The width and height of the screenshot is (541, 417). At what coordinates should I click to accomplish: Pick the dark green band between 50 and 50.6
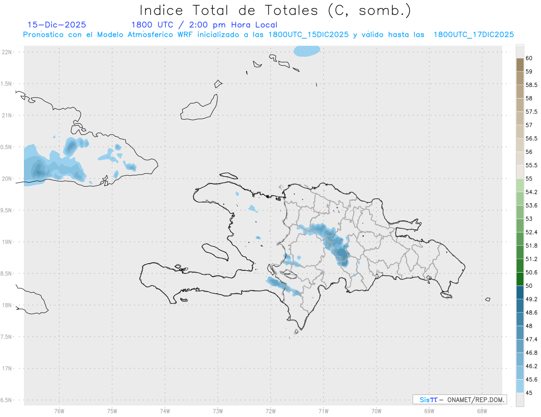coord(520,279)
